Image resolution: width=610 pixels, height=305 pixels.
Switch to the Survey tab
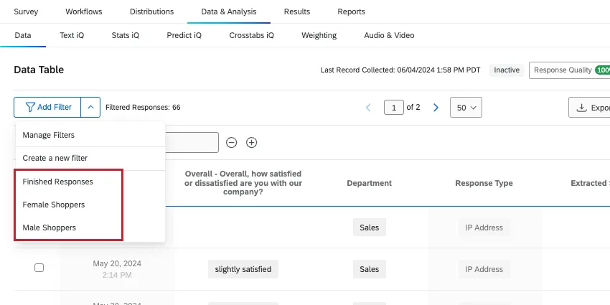click(26, 11)
